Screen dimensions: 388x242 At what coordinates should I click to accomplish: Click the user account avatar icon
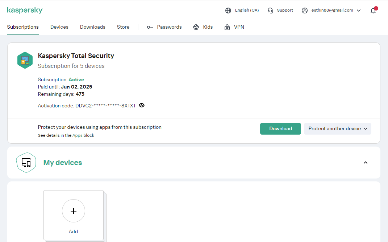tap(305, 11)
